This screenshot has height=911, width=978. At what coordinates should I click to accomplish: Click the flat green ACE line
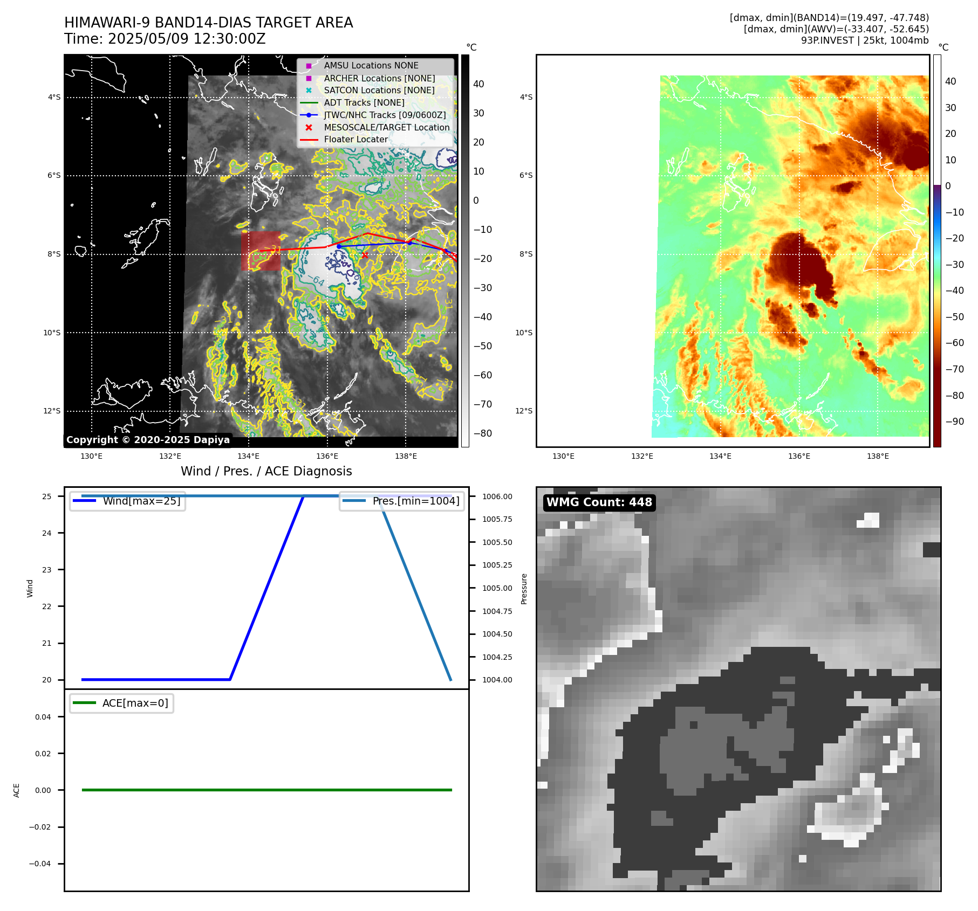click(266, 790)
